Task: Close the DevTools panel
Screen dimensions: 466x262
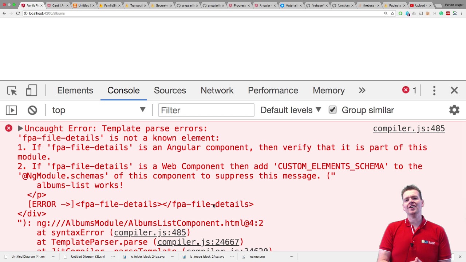Action: pos(454,91)
